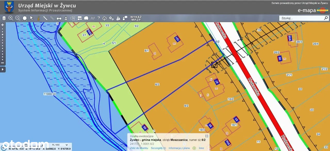Toggle the arrow pointer selection tool
This screenshot has height=151, width=330.
tap(32, 18)
